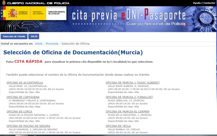
Task: Click the Dirección General de la Policía logo
Action: click(56, 13)
